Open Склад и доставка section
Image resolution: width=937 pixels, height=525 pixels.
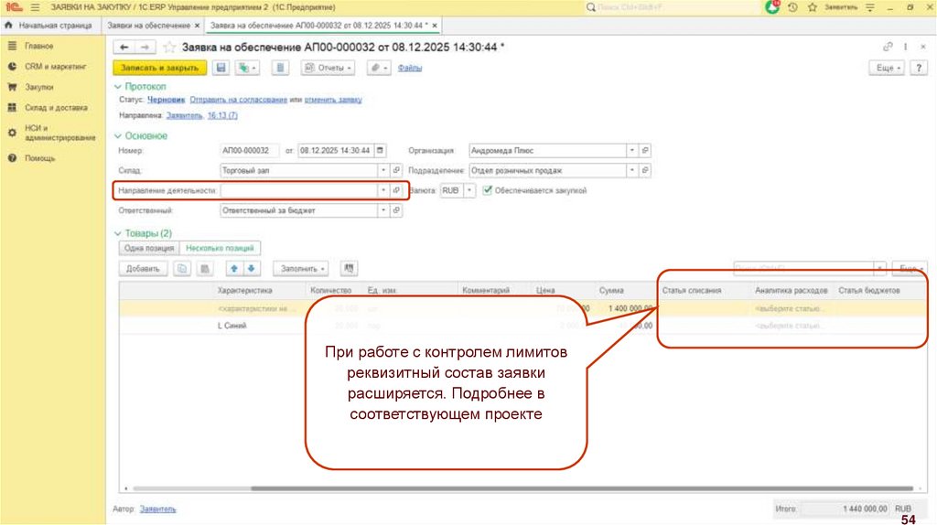(56, 108)
